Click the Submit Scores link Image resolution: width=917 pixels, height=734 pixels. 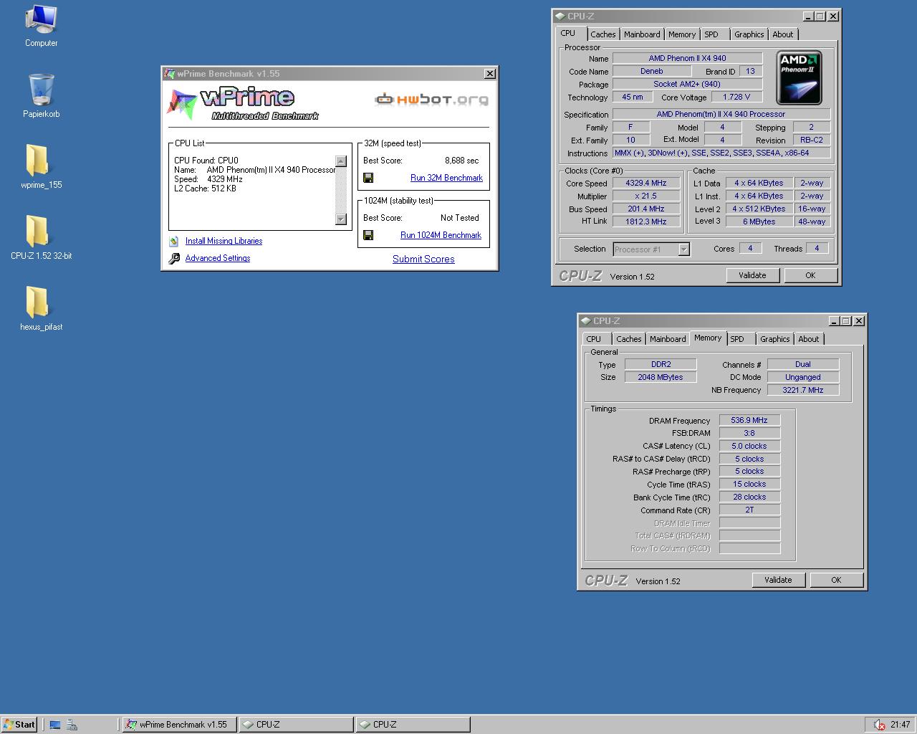pyautogui.click(x=423, y=259)
